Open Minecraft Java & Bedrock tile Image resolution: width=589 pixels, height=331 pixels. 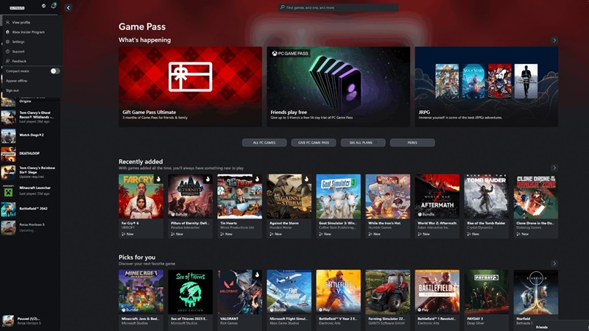141,300
